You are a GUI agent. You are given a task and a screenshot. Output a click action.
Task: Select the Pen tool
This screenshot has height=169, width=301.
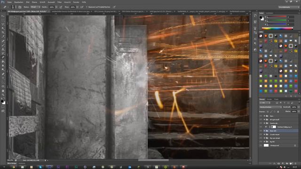click(x=3, y=74)
